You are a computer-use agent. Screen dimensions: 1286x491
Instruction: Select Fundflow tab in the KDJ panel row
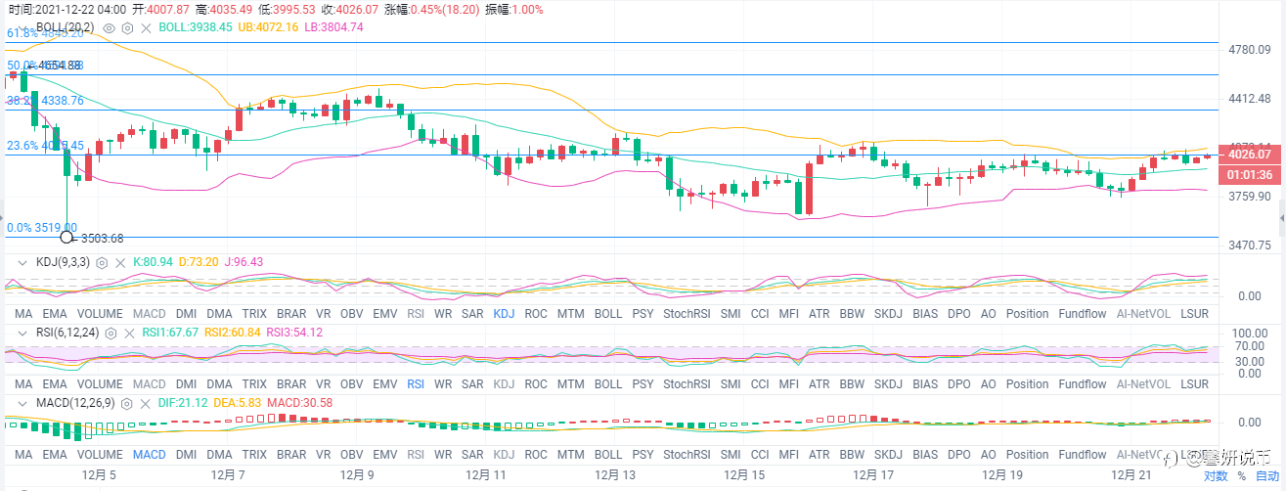(1083, 314)
